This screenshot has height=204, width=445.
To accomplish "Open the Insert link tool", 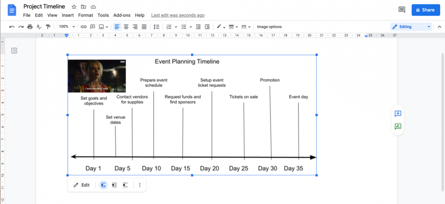I will [83, 26].
